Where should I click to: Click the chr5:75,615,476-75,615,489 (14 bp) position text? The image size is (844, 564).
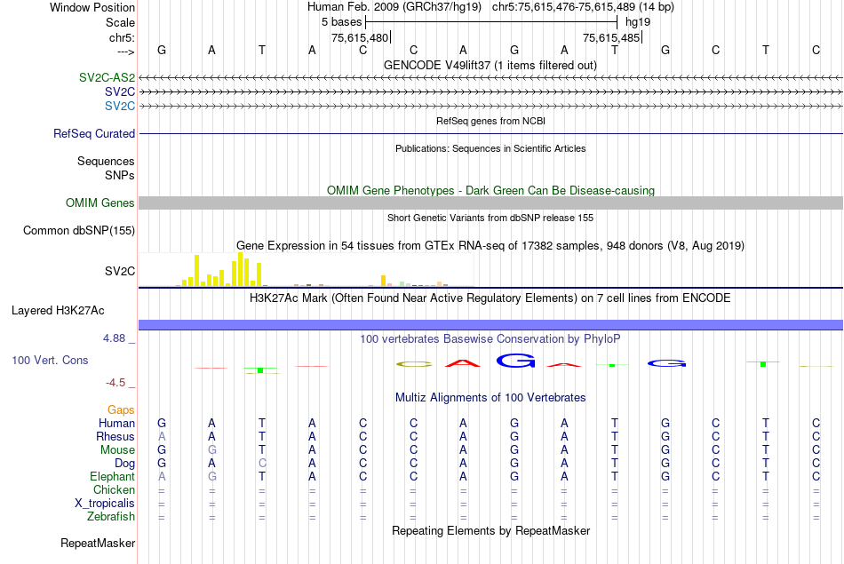(x=583, y=7)
